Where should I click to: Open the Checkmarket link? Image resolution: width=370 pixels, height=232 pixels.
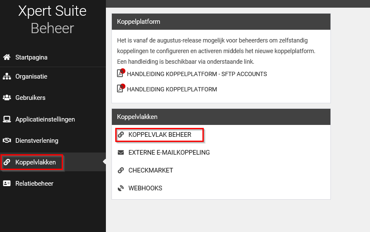click(x=151, y=170)
